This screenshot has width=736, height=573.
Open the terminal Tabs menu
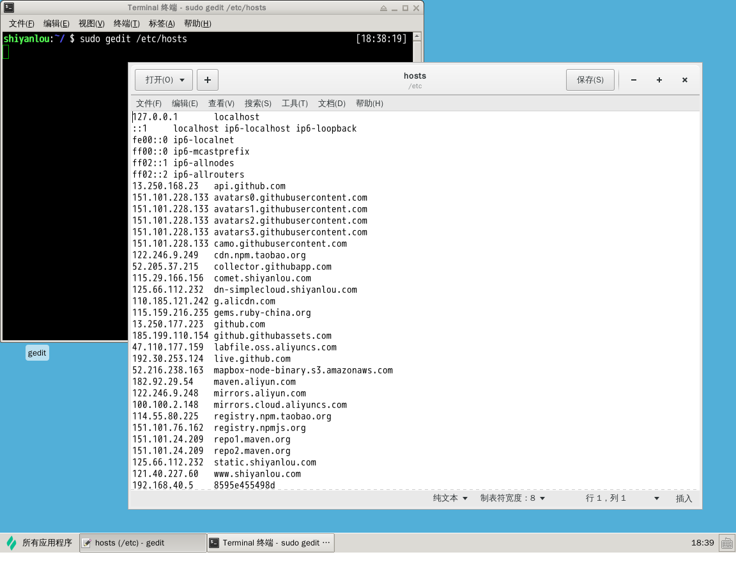[162, 24]
